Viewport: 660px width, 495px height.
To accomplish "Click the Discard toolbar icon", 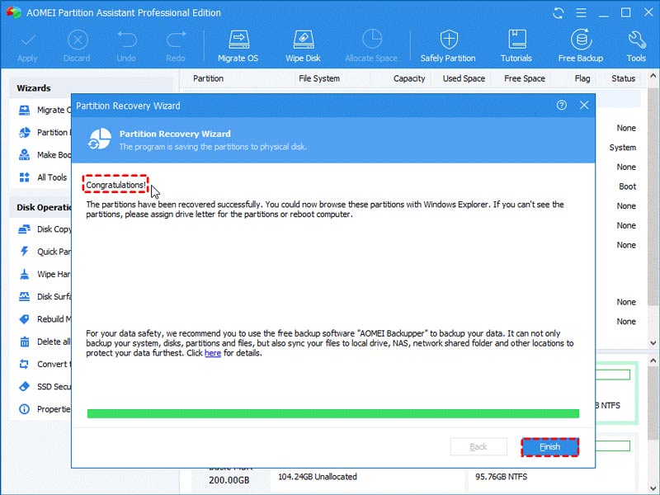I will pyautogui.click(x=78, y=40).
